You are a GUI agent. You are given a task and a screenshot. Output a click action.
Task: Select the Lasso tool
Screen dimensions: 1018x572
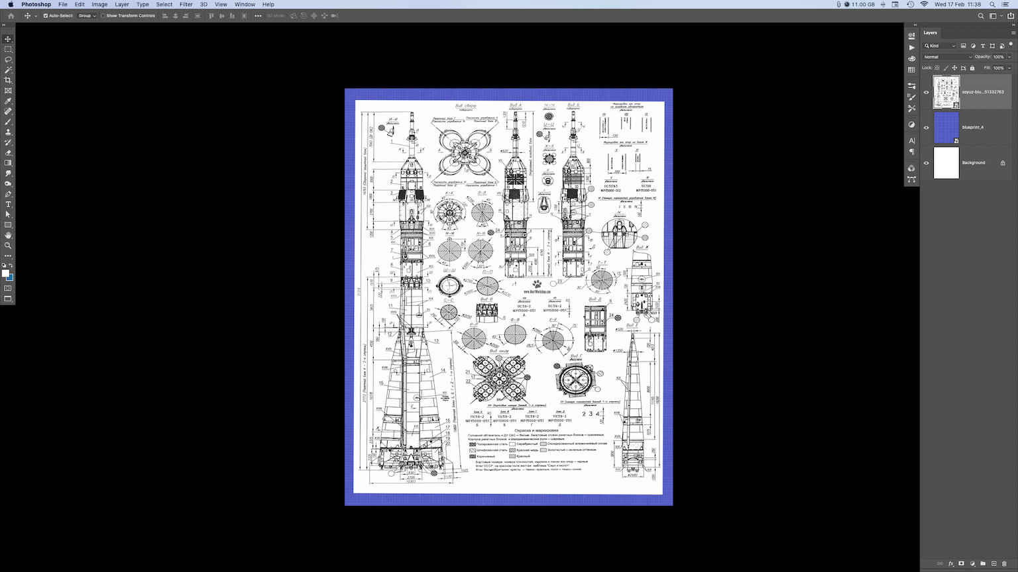8,60
